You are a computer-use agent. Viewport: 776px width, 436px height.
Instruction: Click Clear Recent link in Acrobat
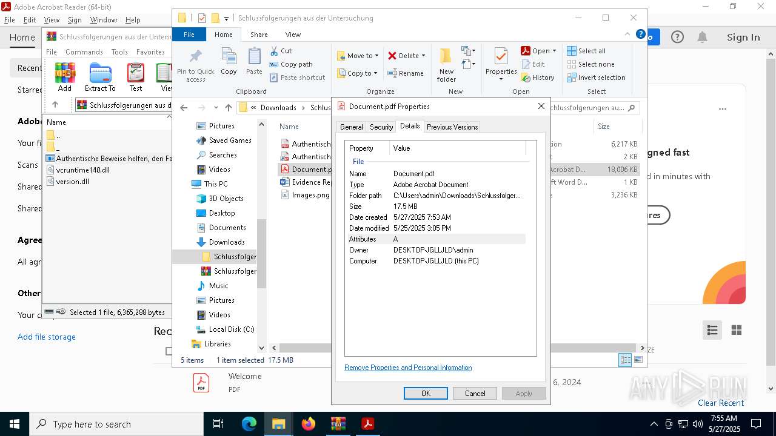[x=721, y=403]
